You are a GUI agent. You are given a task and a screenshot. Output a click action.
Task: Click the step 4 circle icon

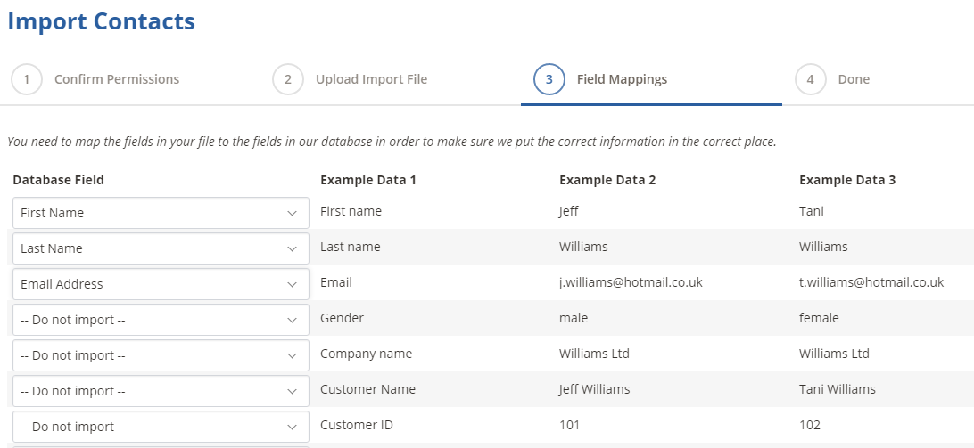pyautogui.click(x=810, y=79)
